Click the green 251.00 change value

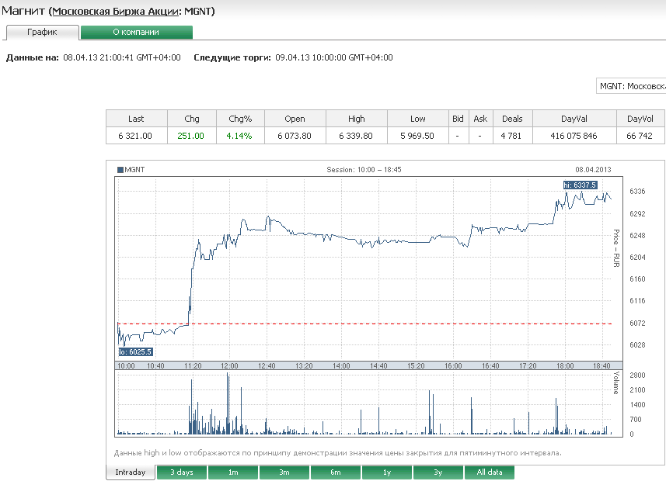190,136
